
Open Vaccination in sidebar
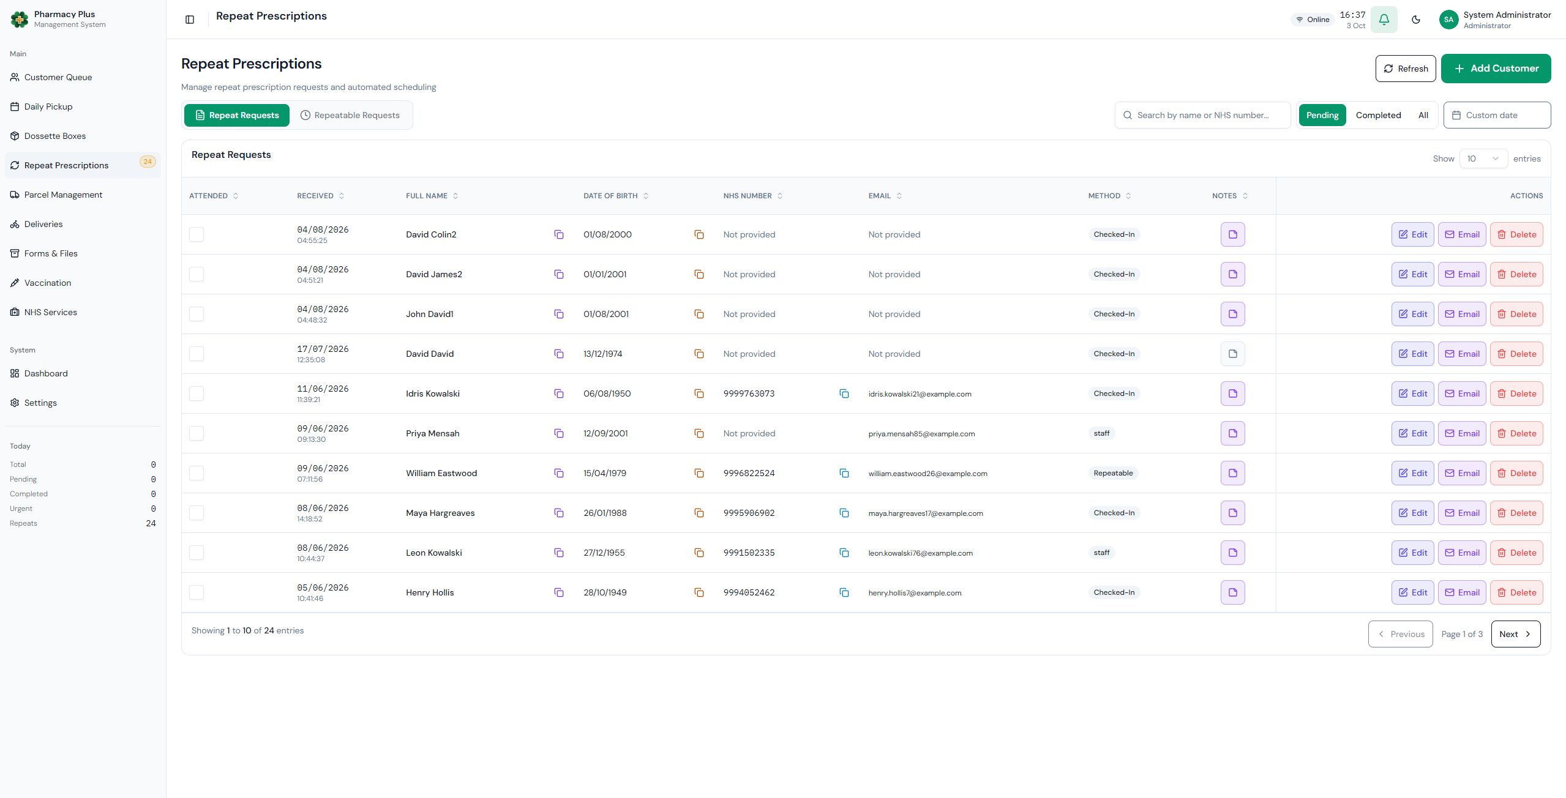click(83, 283)
